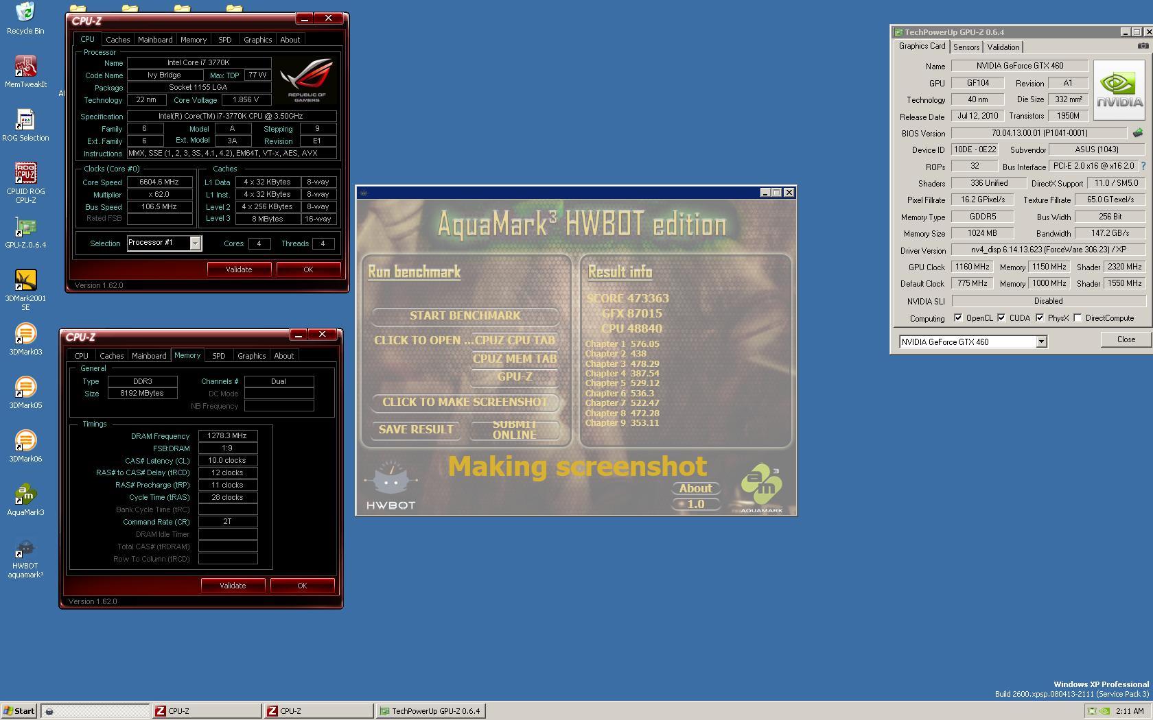
Task: Click the NVIDIA tray icon in system tray
Action: [1106, 711]
